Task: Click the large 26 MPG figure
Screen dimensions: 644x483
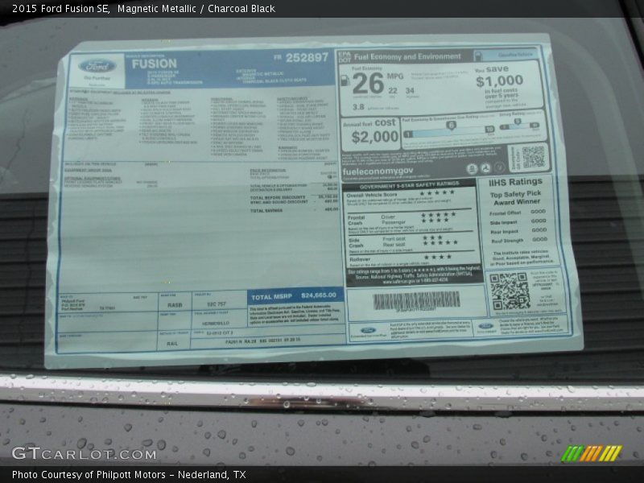Action: [x=368, y=84]
